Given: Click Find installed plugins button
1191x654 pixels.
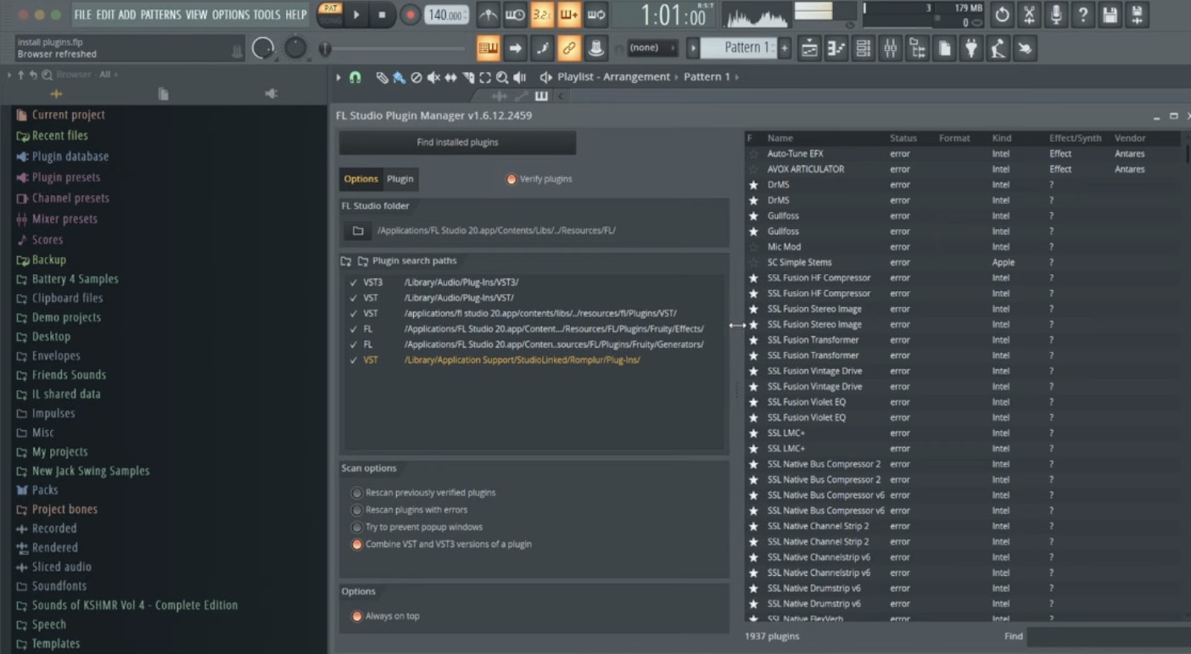Looking at the screenshot, I should point(457,142).
